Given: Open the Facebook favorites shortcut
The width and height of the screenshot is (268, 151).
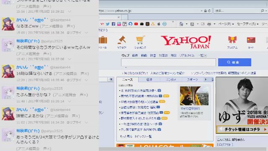Looking at the screenshot, I should click(113, 24).
